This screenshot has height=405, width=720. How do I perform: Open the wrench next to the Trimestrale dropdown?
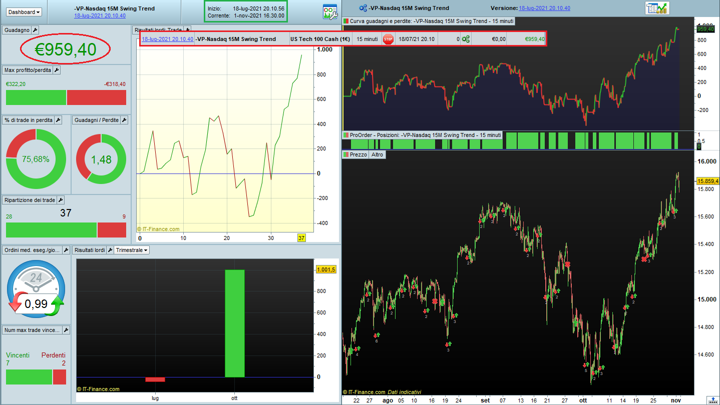(x=110, y=250)
